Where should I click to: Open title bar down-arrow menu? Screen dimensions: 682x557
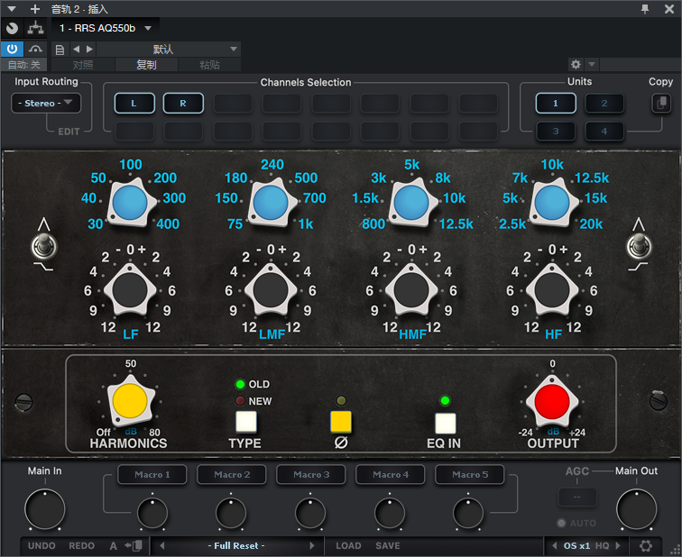point(12,9)
